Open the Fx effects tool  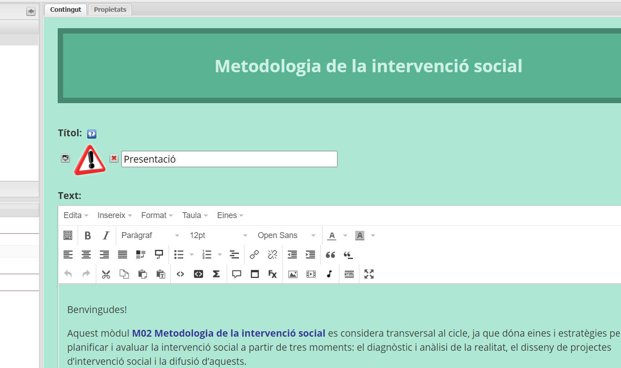coord(273,274)
